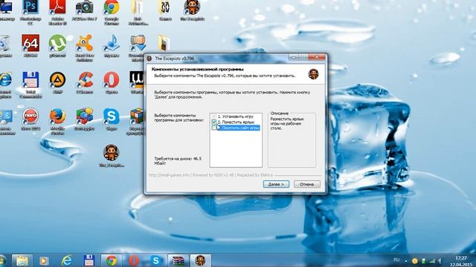476x267 pixels.
Task: Click the RU language indicator
Action: tap(396, 260)
